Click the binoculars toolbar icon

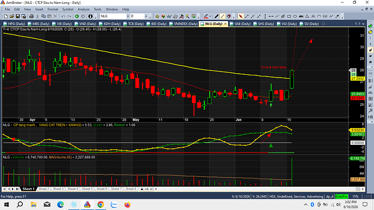point(169,16)
